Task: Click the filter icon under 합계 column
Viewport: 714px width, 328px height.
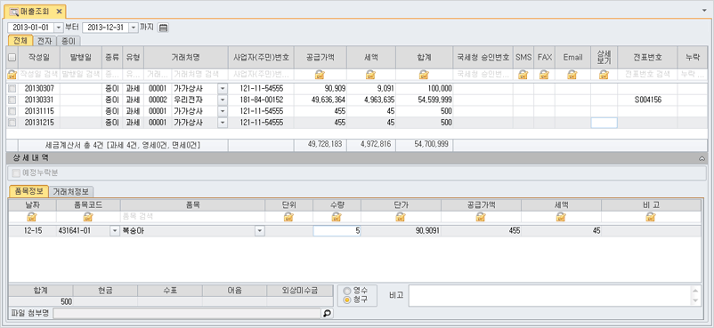Action: click(424, 75)
